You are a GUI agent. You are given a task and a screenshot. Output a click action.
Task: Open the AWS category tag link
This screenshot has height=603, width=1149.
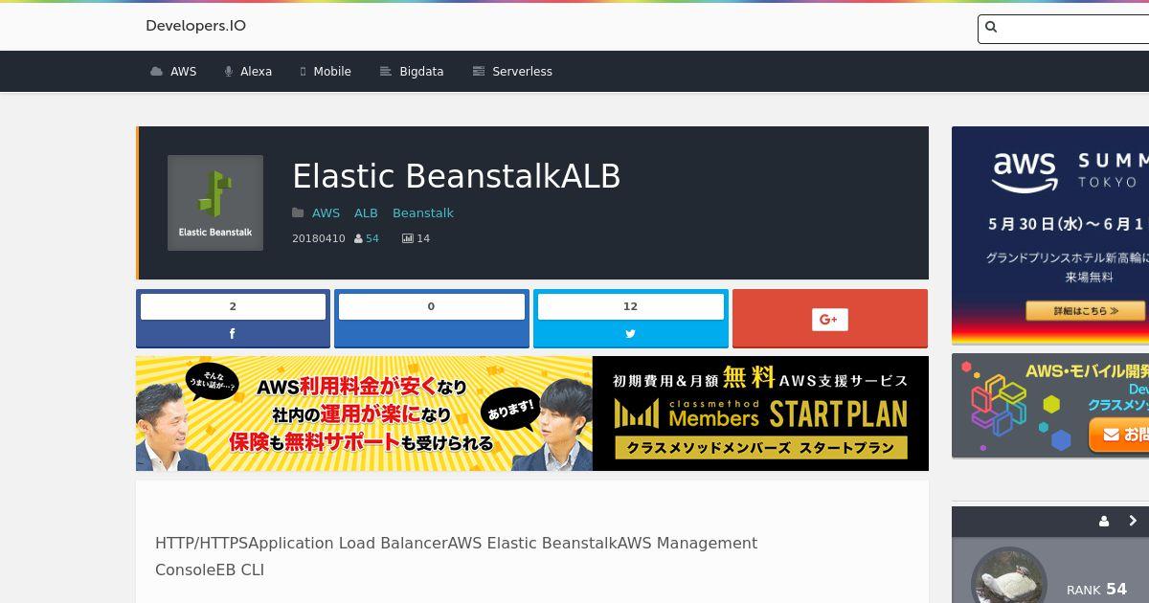[326, 213]
